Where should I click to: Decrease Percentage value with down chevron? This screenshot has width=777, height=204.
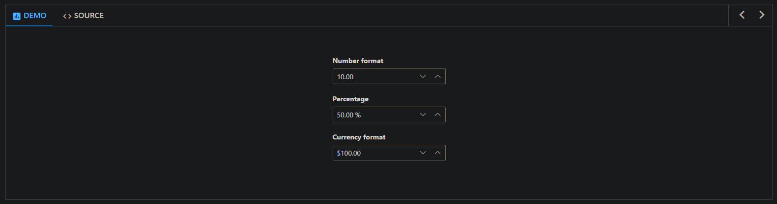click(x=423, y=114)
